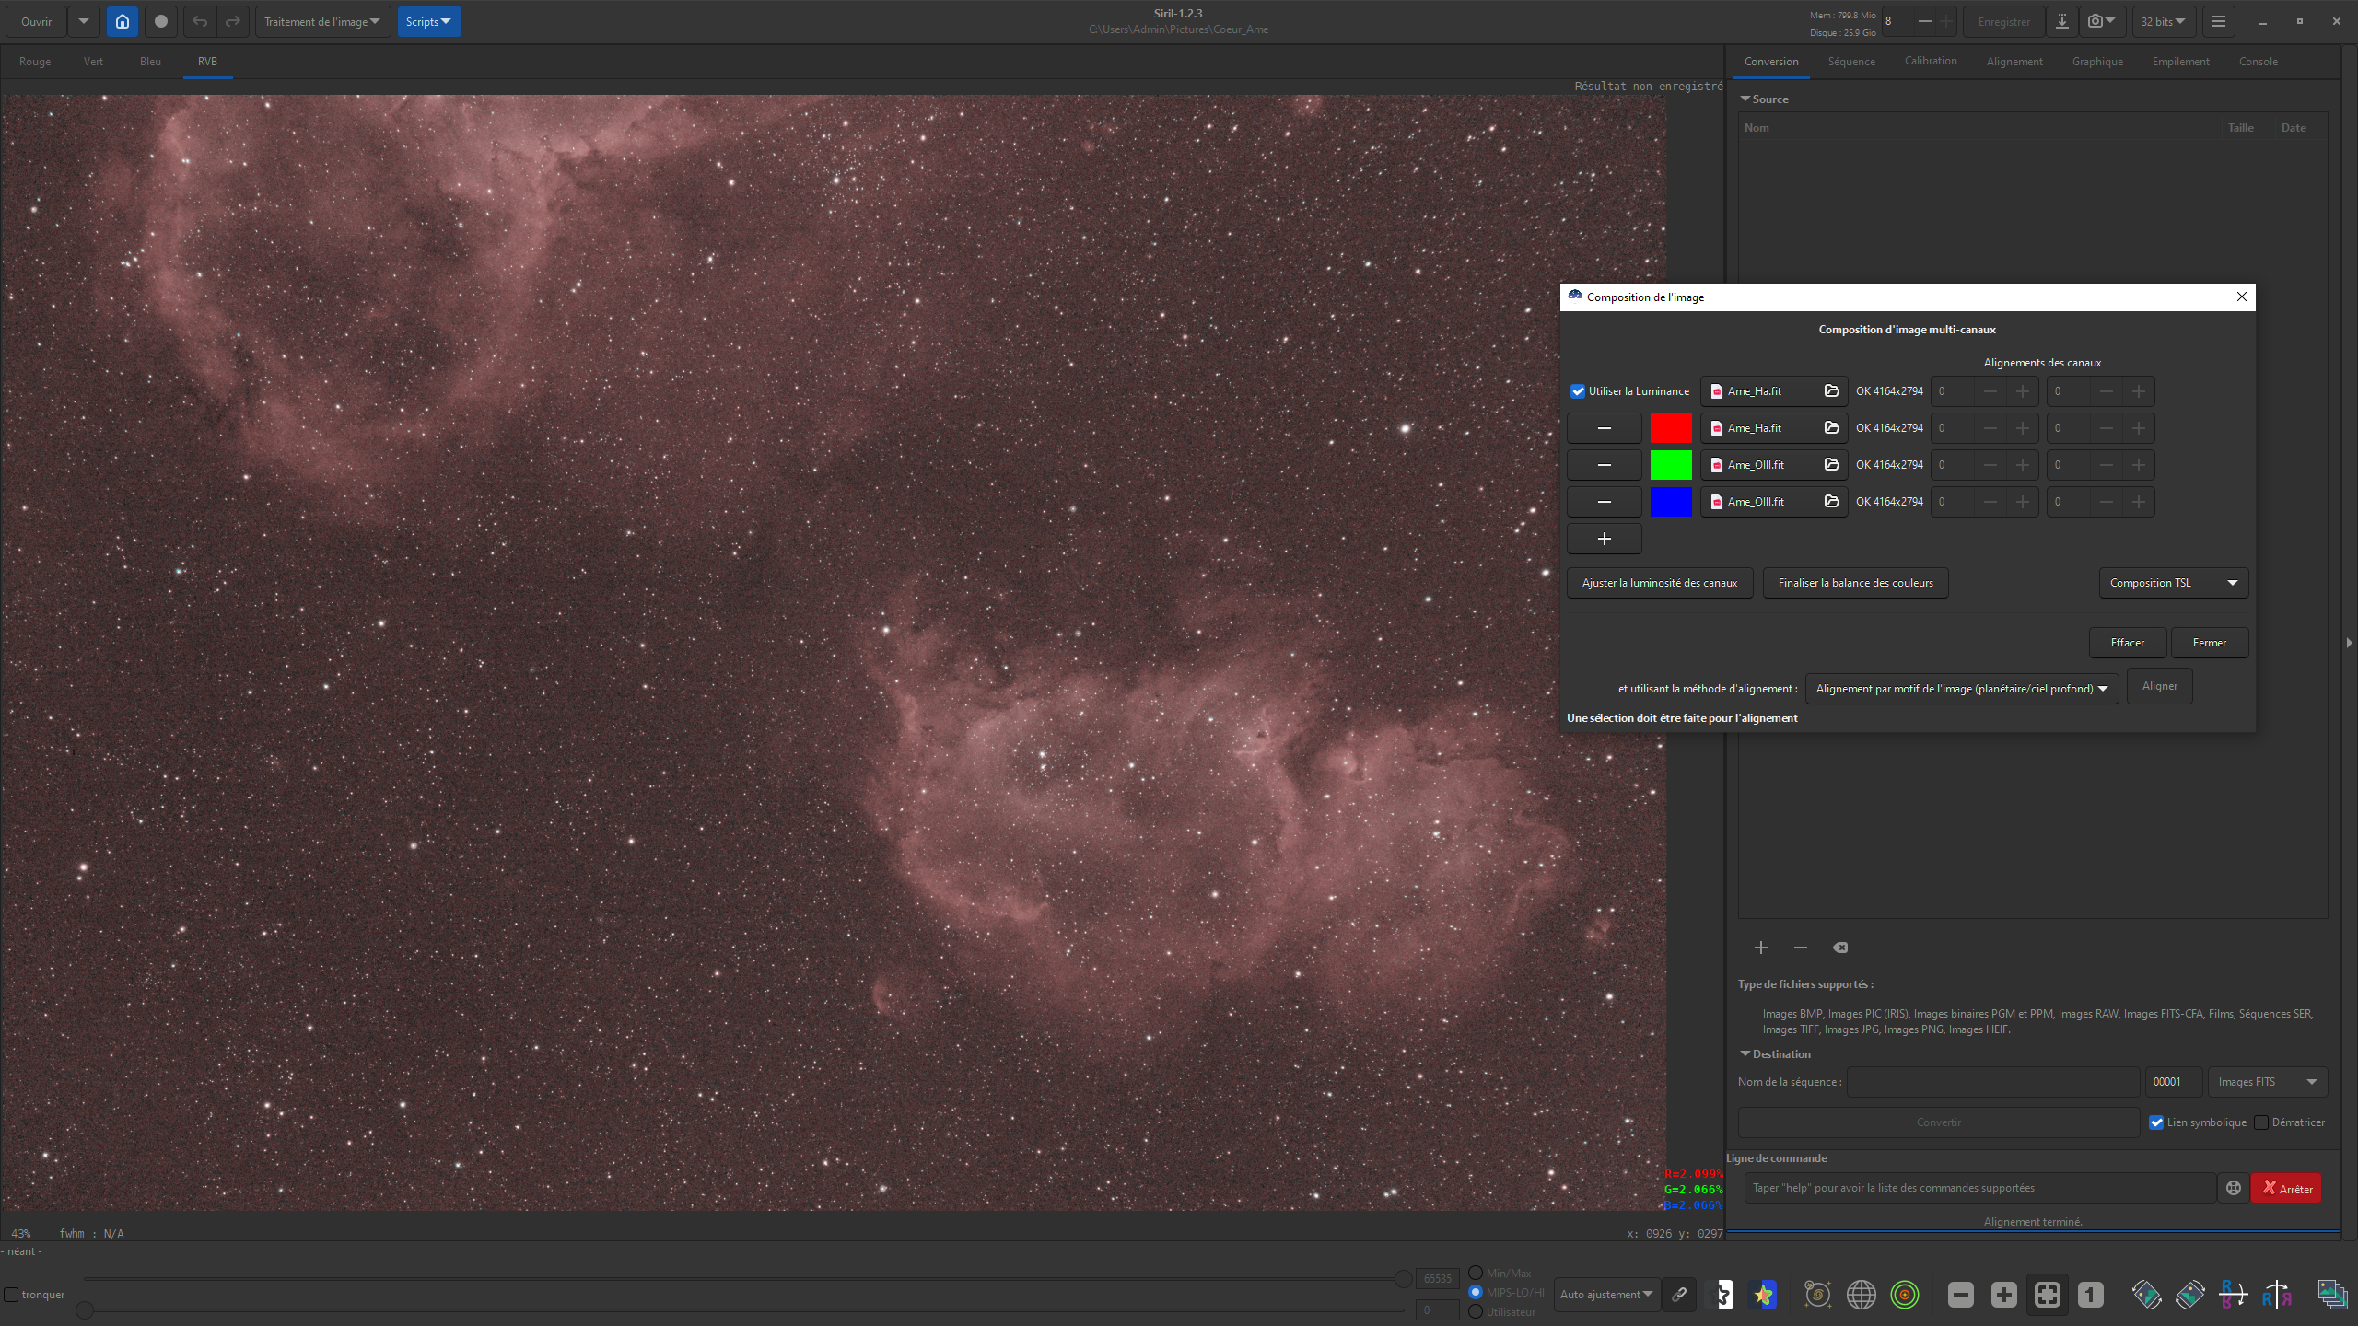Screen dimensions: 2358x1326
Task: Click the green concentric circles photometry icon
Action: pos(1905,1295)
